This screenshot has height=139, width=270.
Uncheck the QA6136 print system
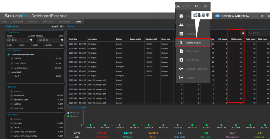[12, 58]
